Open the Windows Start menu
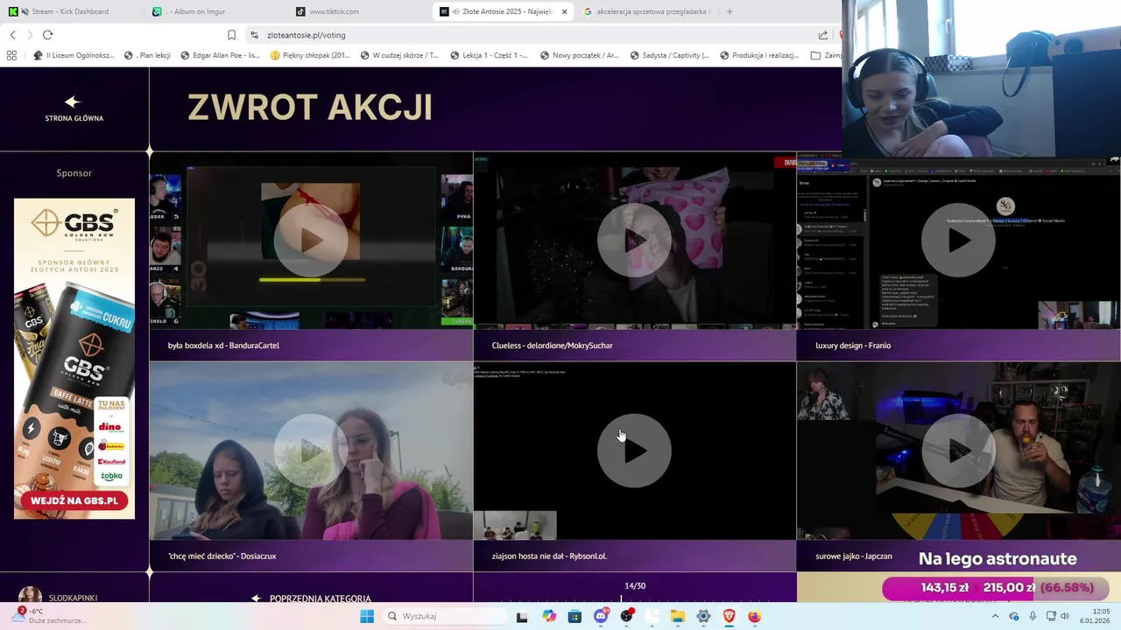Screen dimensions: 1121x630 pos(367,616)
